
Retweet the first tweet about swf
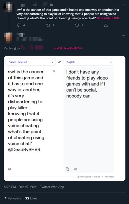coord(48,25)
